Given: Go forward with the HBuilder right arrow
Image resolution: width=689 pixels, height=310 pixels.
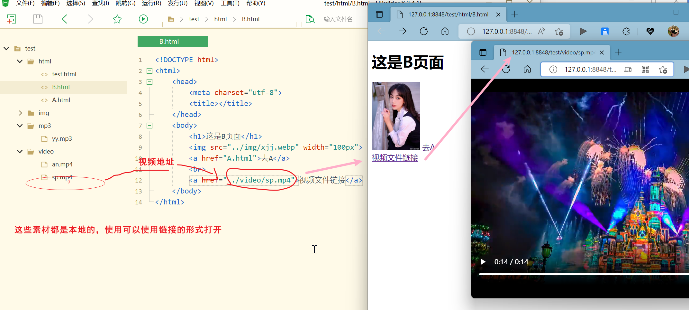Looking at the screenshot, I should [91, 19].
